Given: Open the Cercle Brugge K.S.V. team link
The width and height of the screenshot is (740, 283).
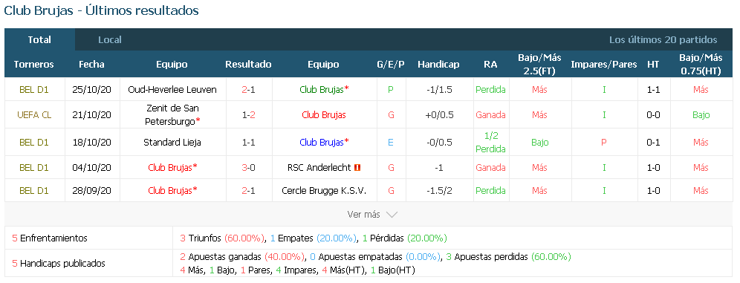Looking at the screenshot, I should pyautogui.click(x=324, y=191).
